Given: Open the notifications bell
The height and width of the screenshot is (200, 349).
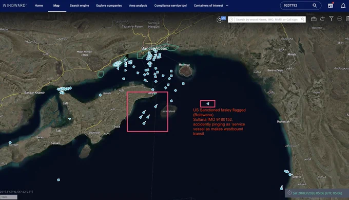Looking at the screenshot, I should point(343,6).
